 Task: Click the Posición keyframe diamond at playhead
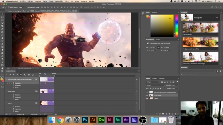pos(45,83)
